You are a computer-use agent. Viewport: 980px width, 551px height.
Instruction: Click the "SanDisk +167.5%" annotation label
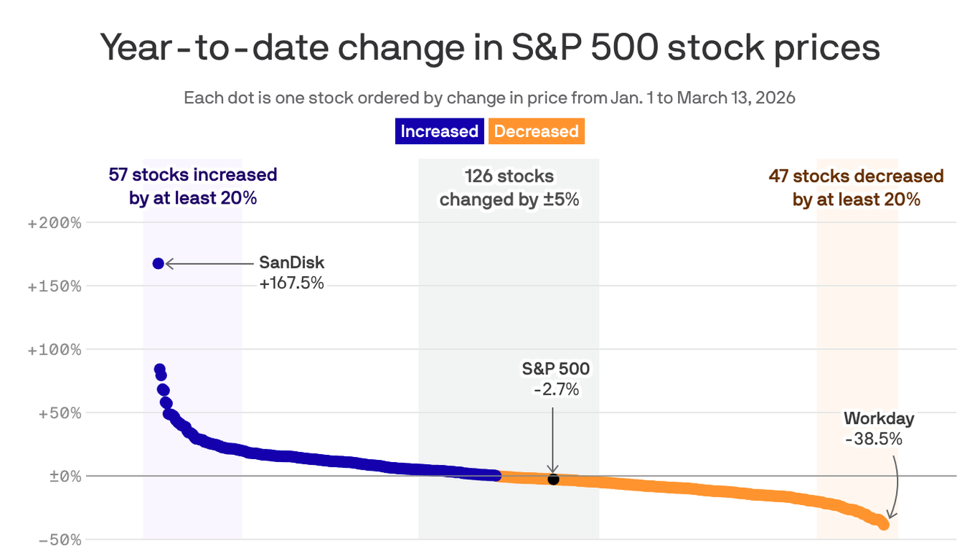click(291, 273)
